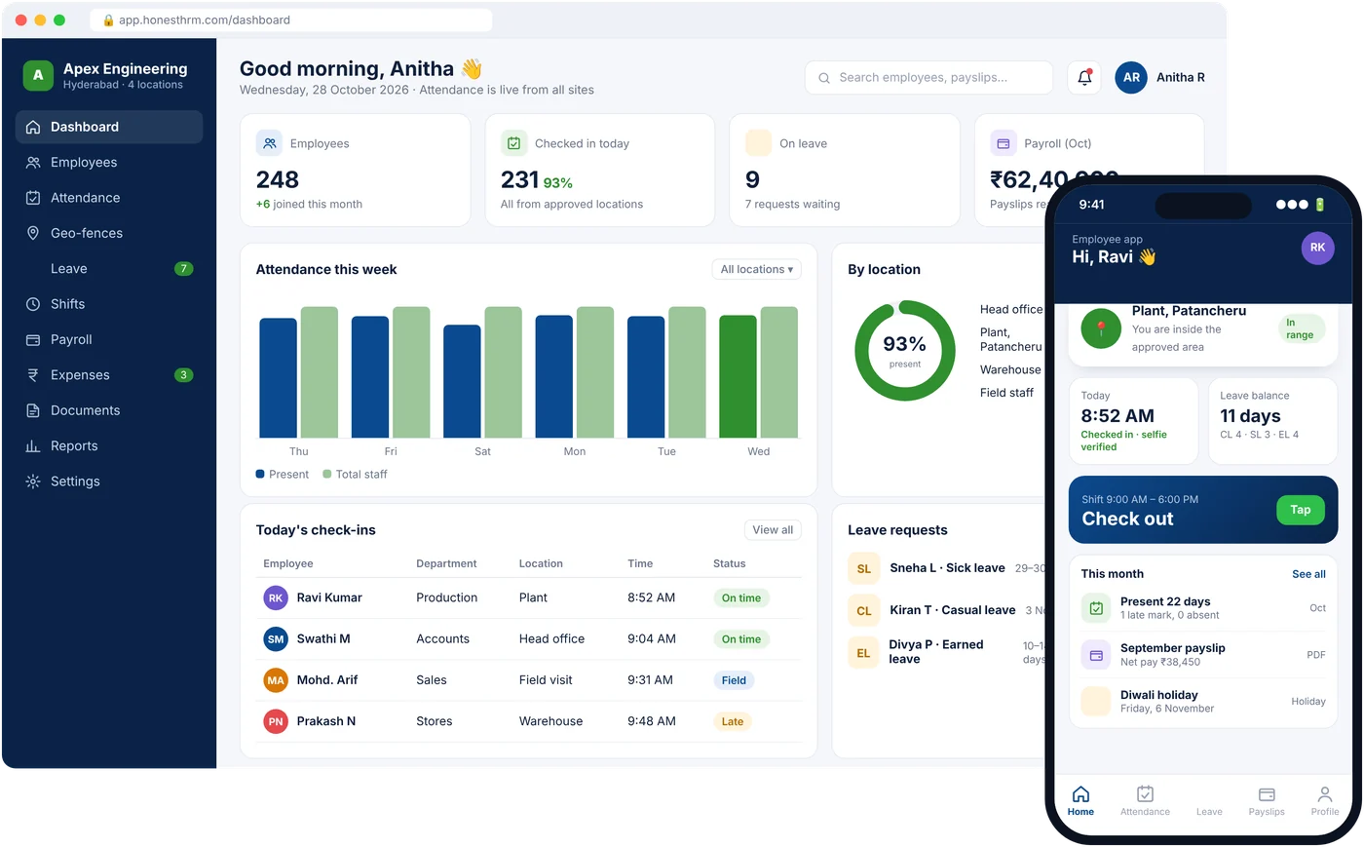Open the All locations dropdown
The width and height of the screenshot is (1364, 847).
(x=757, y=269)
